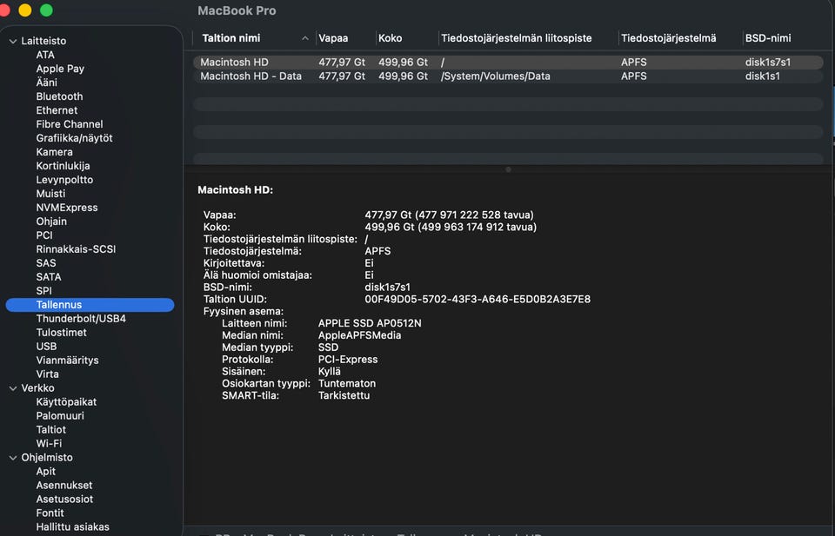Select Apit under Ohjelmisto
The image size is (835, 536).
coord(46,471)
